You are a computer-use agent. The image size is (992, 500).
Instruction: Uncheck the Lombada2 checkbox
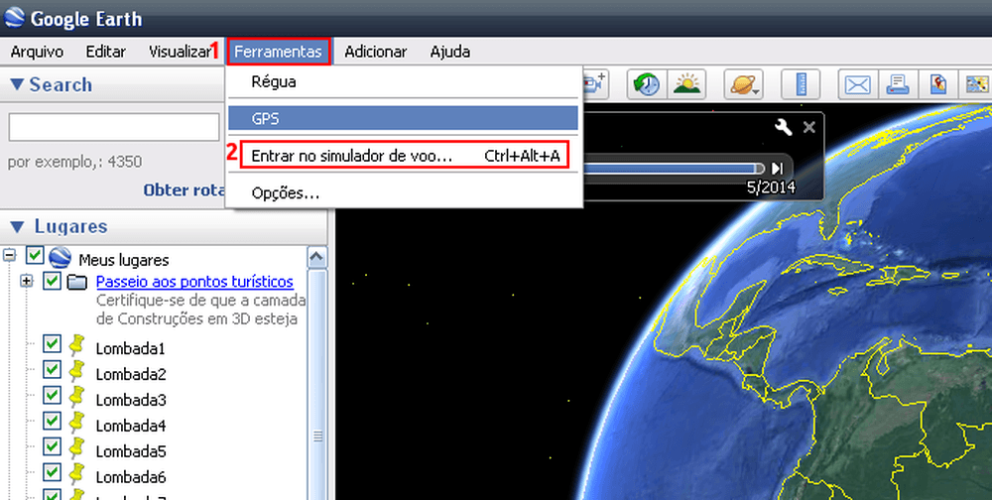[x=52, y=370]
